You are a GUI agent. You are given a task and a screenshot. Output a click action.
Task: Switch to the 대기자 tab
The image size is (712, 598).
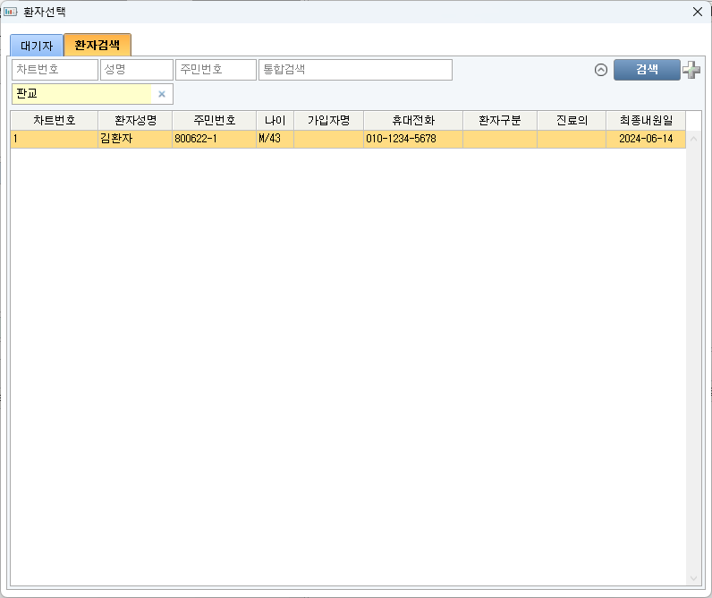(x=37, y=46)
